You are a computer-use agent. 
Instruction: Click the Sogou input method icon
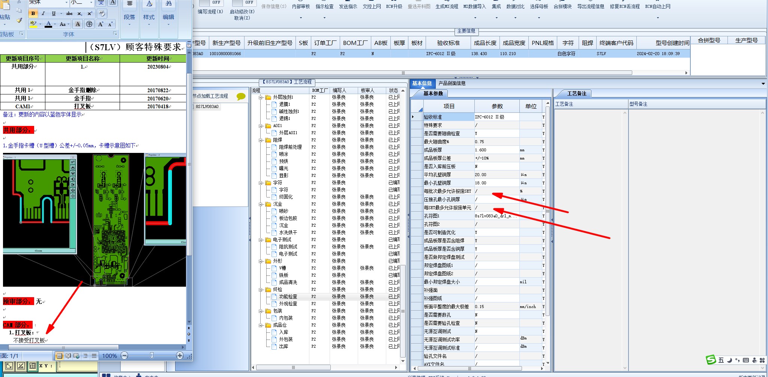[x=711, y=360]
